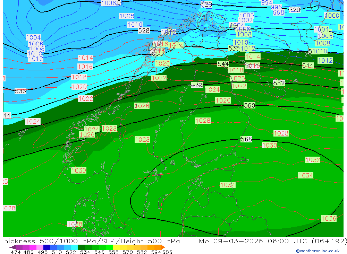Click the blue 996 pressure label
Screen dimensions: 347x254
pyautogui.click(x=277, y=7)
